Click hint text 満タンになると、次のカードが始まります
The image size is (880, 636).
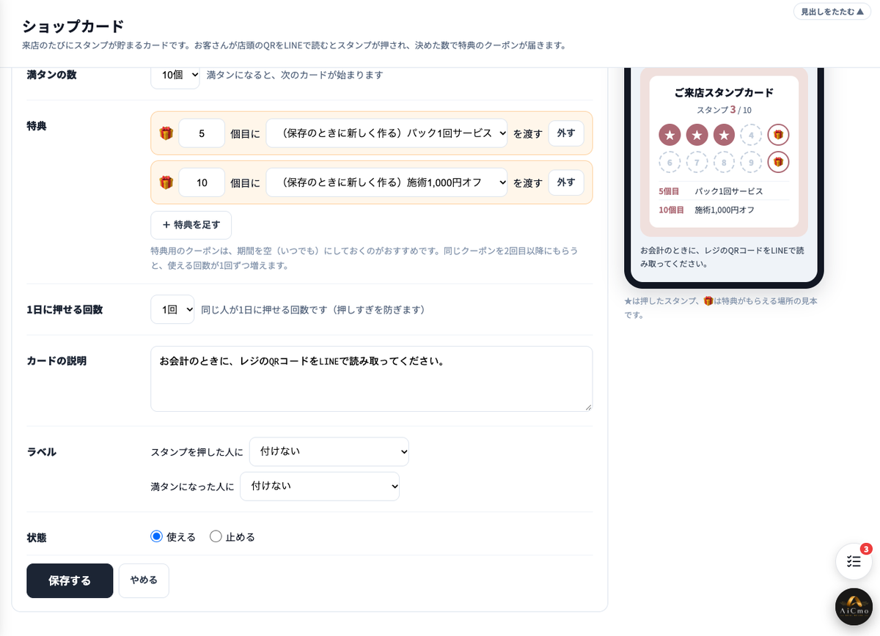click(x=295, y=75)
